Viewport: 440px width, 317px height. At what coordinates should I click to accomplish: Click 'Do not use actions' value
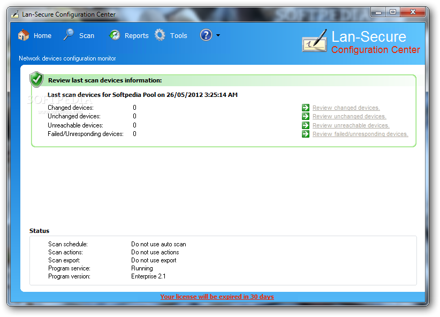155,252
